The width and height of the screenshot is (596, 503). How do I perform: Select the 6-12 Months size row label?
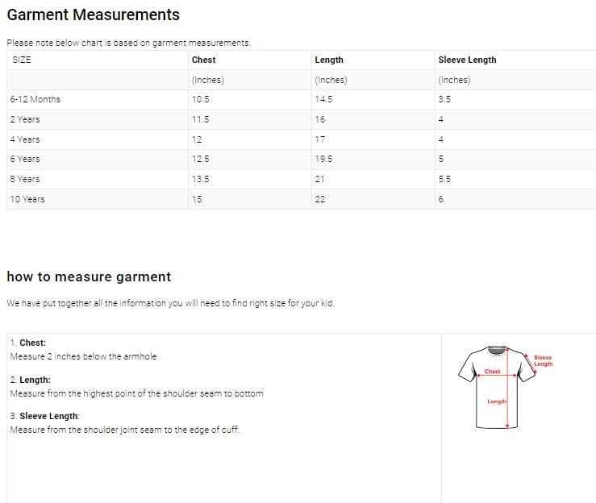(35, 99)
